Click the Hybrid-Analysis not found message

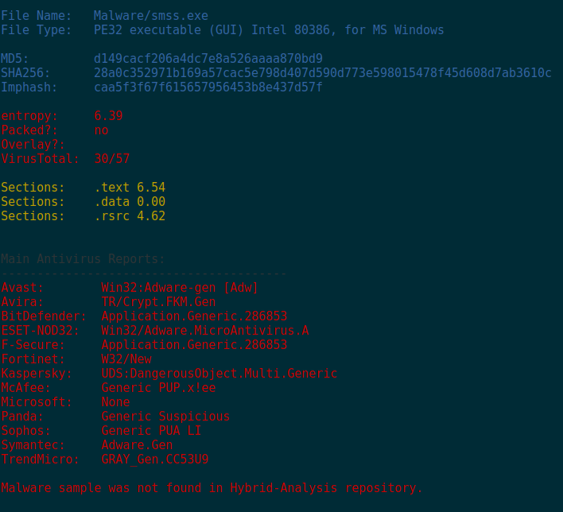click(x=212, y=488)
